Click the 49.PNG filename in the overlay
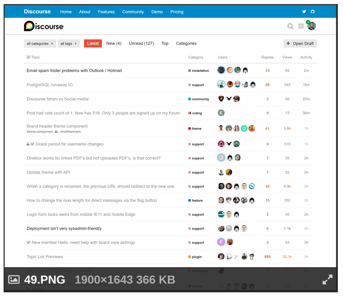The height and width of the screenshot is (299, 343). click(45, 279)
